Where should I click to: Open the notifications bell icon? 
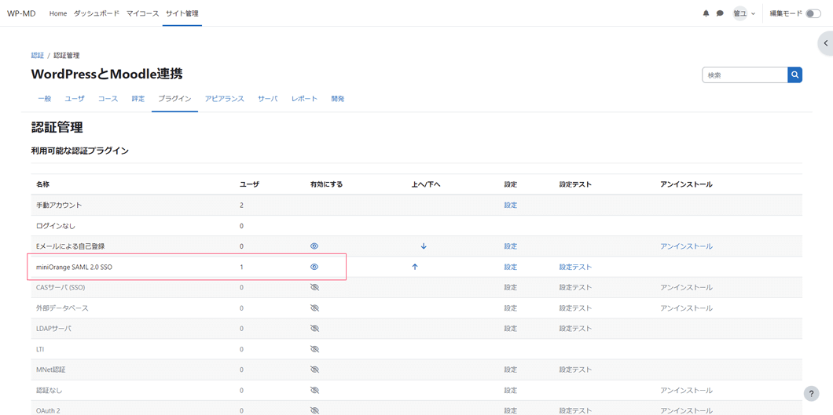point(706,14)
